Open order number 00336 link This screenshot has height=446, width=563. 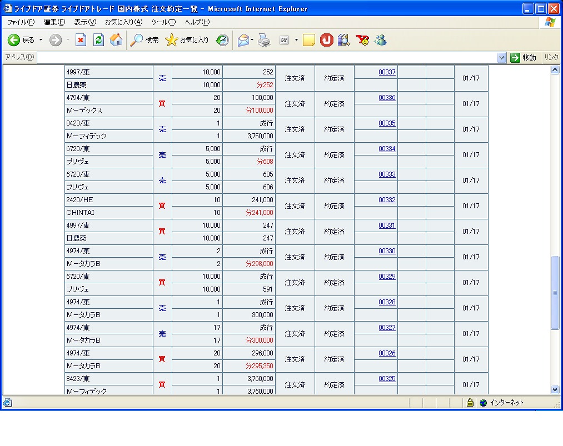click(387, 97)
